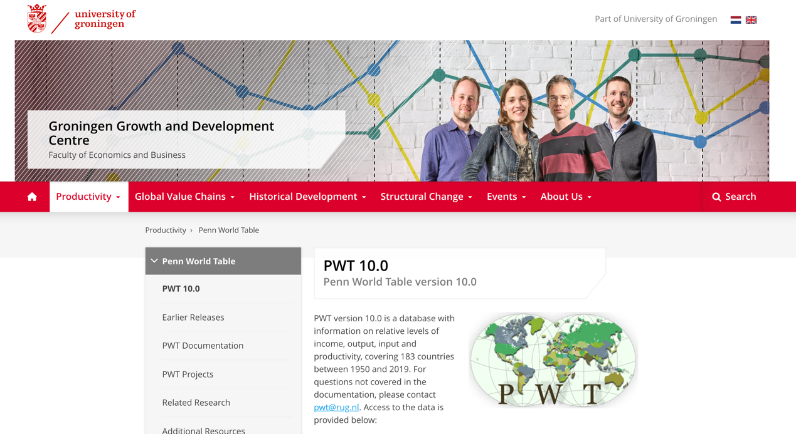Open the Global Value Chains menu
The width and height of the screenshot is (796, 434).
pos(184,197)
